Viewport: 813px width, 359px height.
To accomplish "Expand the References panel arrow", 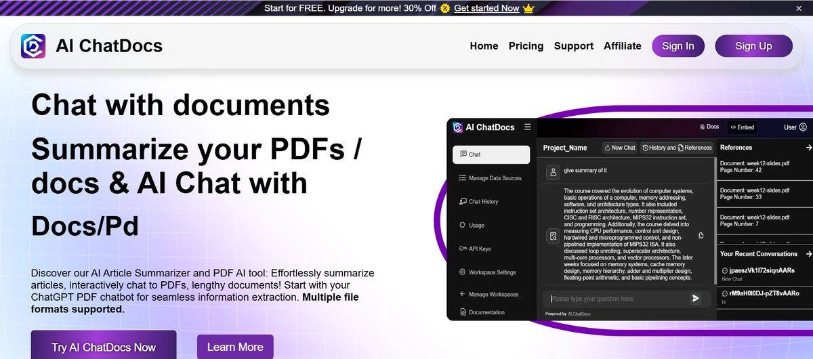I will click(808, 147).
